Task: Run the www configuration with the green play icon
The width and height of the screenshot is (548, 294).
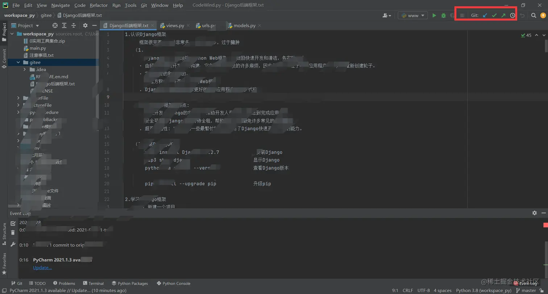Action: coord(434,16)
